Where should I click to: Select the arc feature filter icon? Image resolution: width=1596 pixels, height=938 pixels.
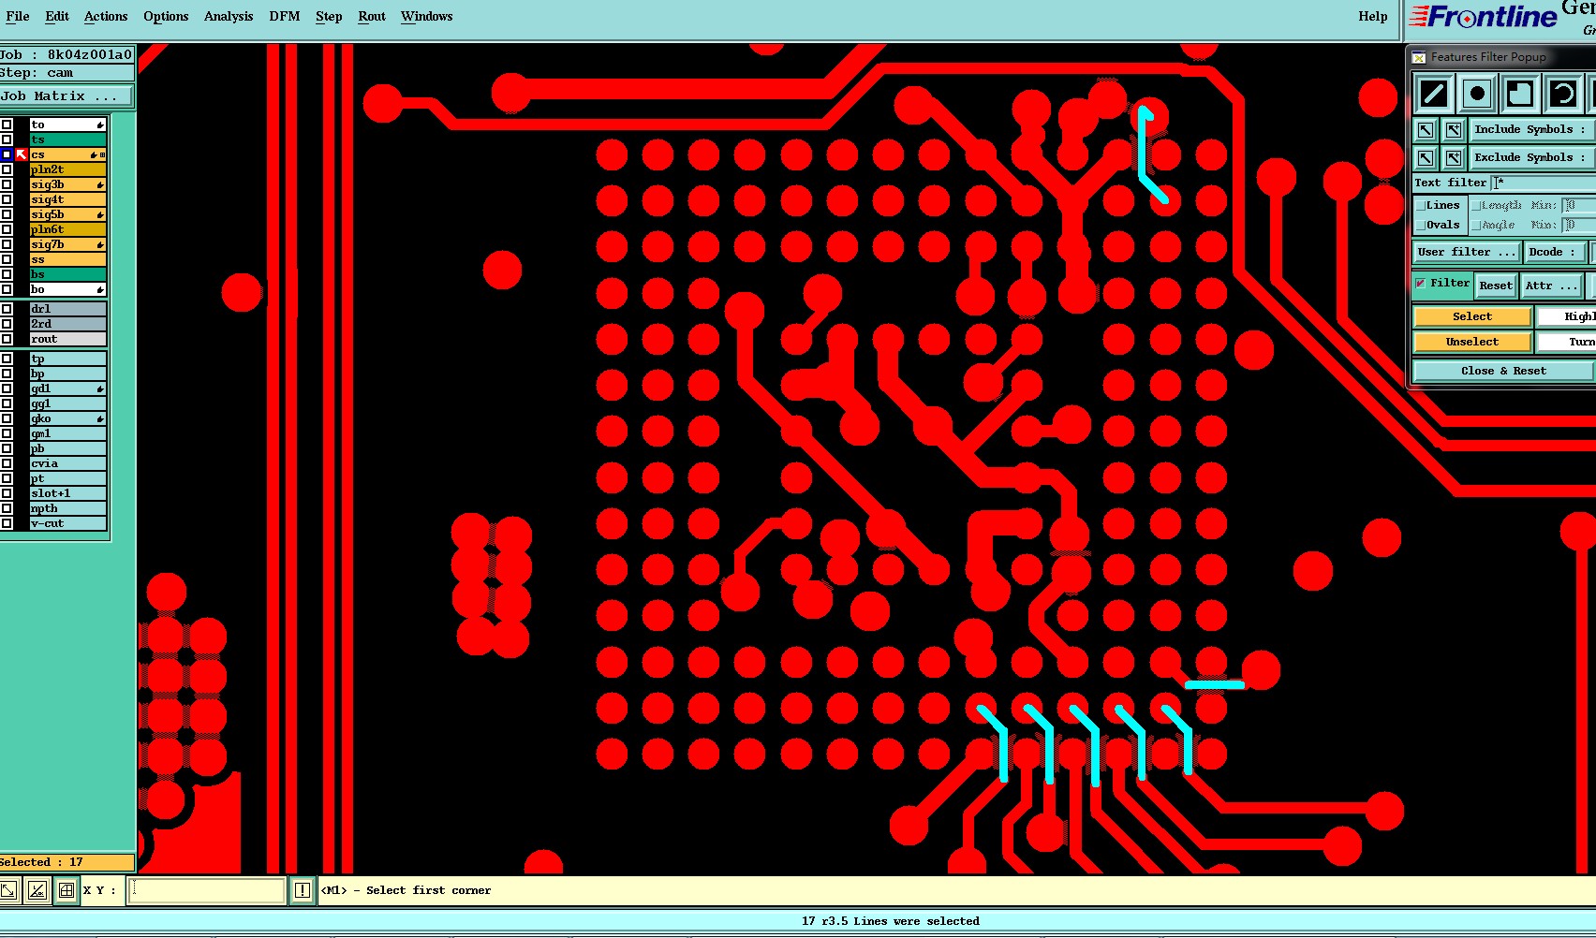pyautogui.click(x=1562, y=94)
